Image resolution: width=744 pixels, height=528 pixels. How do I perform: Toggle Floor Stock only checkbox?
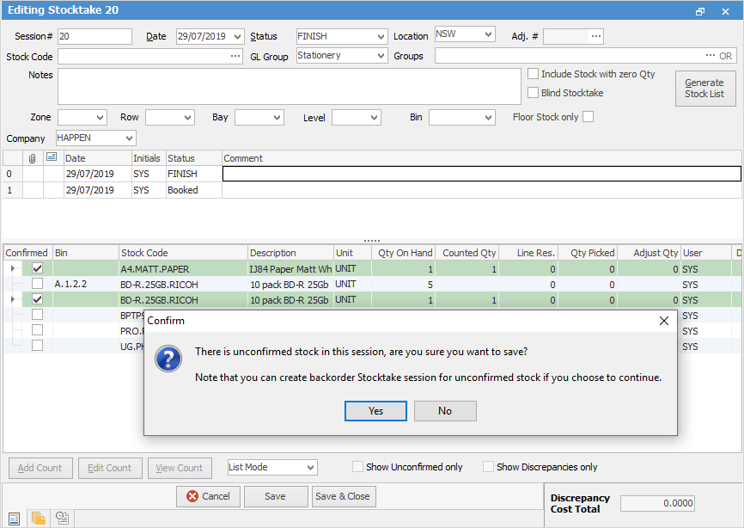588,117
